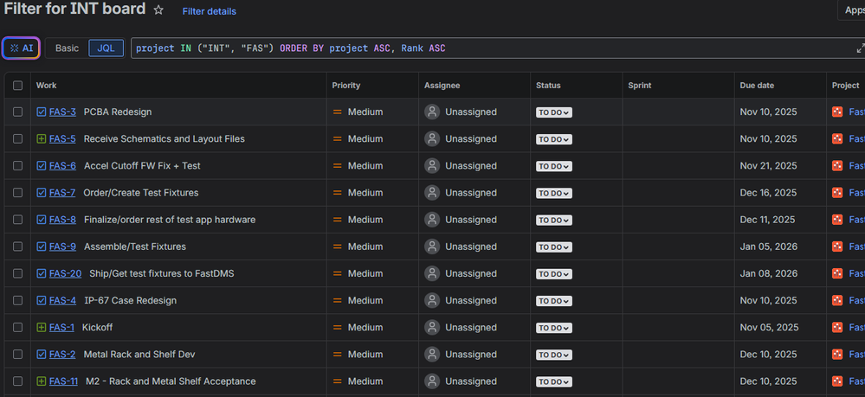The image size is (865, 397).
Task: Expand TO DO status for FAS-8
Action: click(x=554, y=221)
